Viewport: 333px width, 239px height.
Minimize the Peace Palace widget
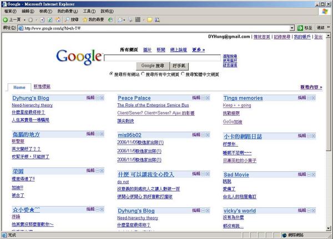203,98
